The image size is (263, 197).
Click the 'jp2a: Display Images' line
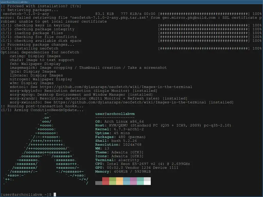(x=33, y=72)
